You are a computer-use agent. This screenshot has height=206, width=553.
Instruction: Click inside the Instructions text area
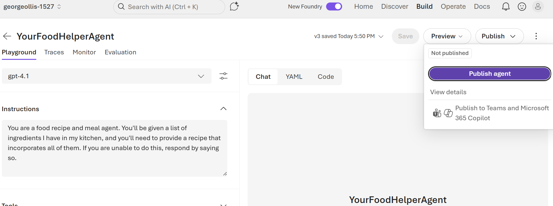pos(114,148)
